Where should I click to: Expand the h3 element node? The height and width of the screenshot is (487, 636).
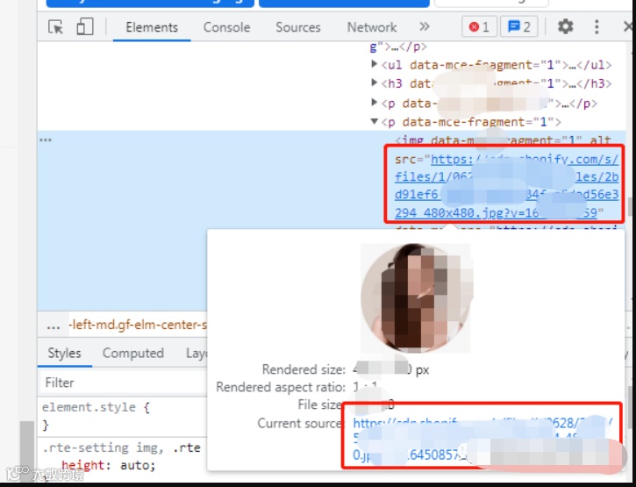(x=374, y=82)
